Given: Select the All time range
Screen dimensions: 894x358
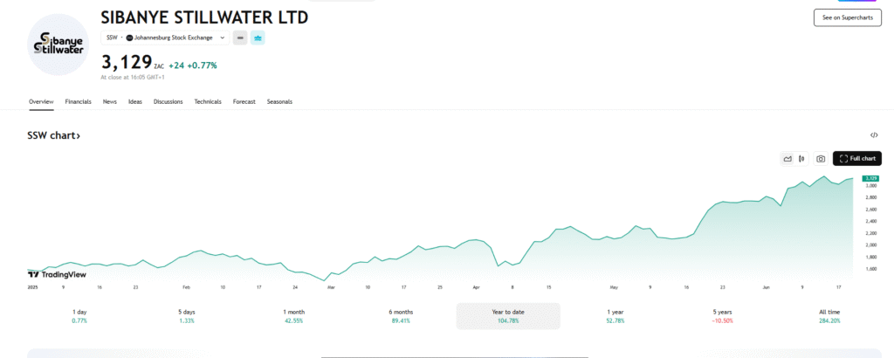Looking at the screenshot, I should click(829, 316).
